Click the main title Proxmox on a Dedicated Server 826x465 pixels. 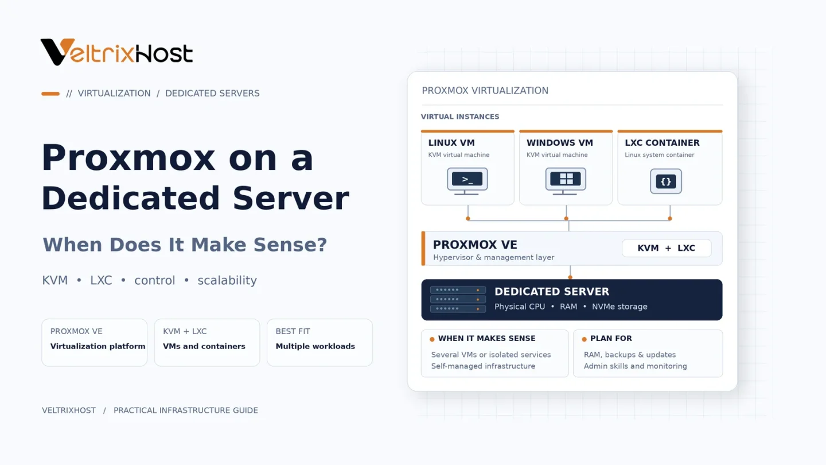pos(195,177)
